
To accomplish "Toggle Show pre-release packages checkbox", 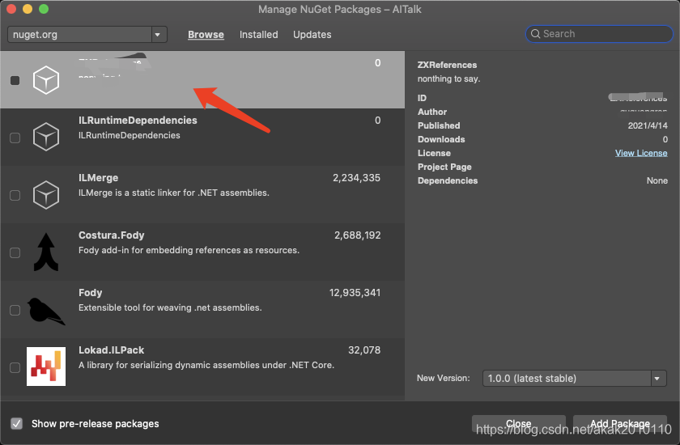I will (16, 423).
